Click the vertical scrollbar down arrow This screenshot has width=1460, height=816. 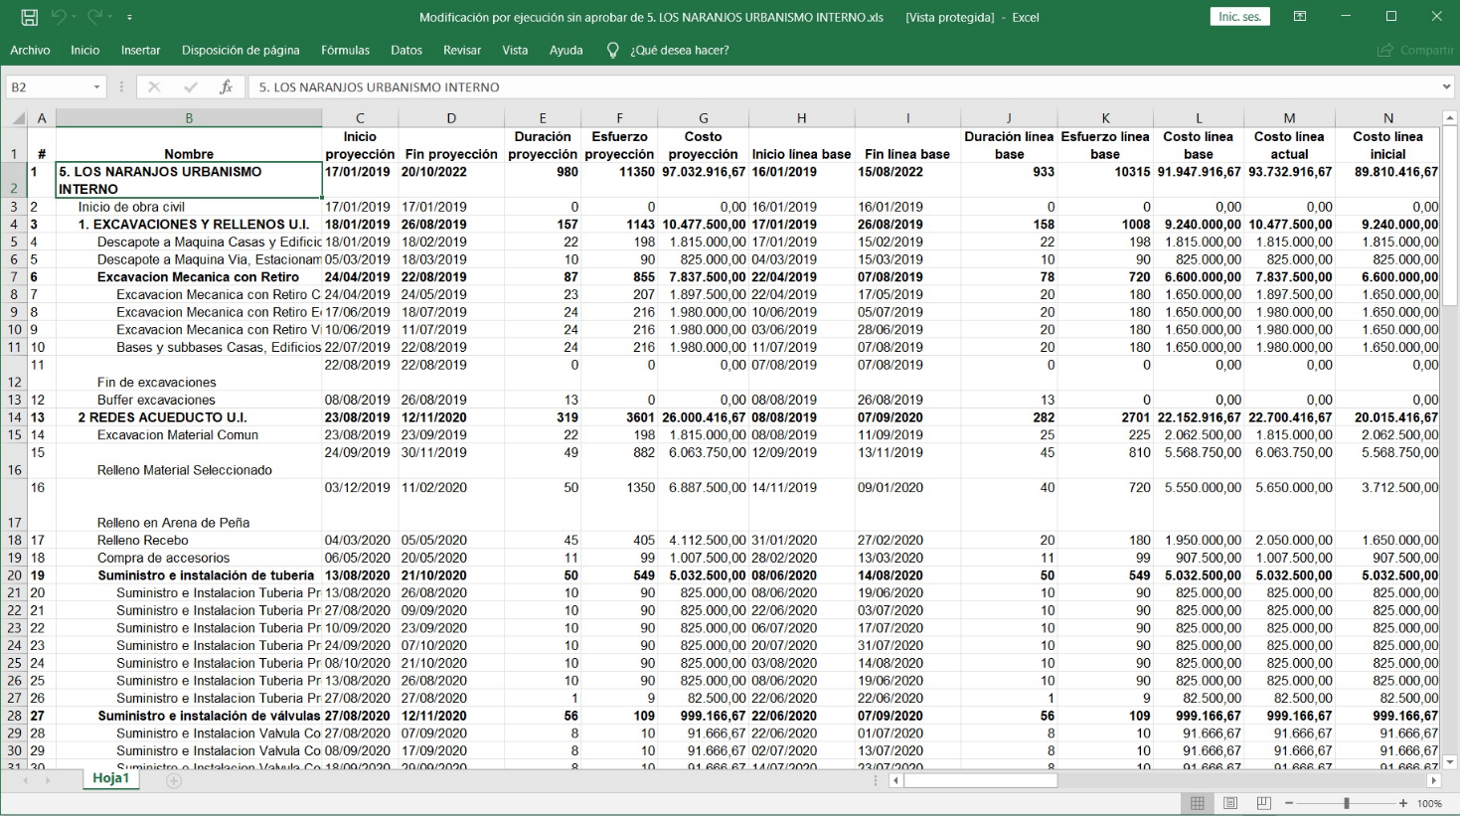coord(1449,762)
